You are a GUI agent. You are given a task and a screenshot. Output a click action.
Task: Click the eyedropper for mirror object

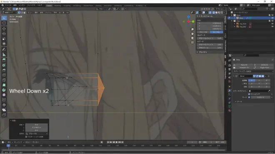click(x=269, y=91)
